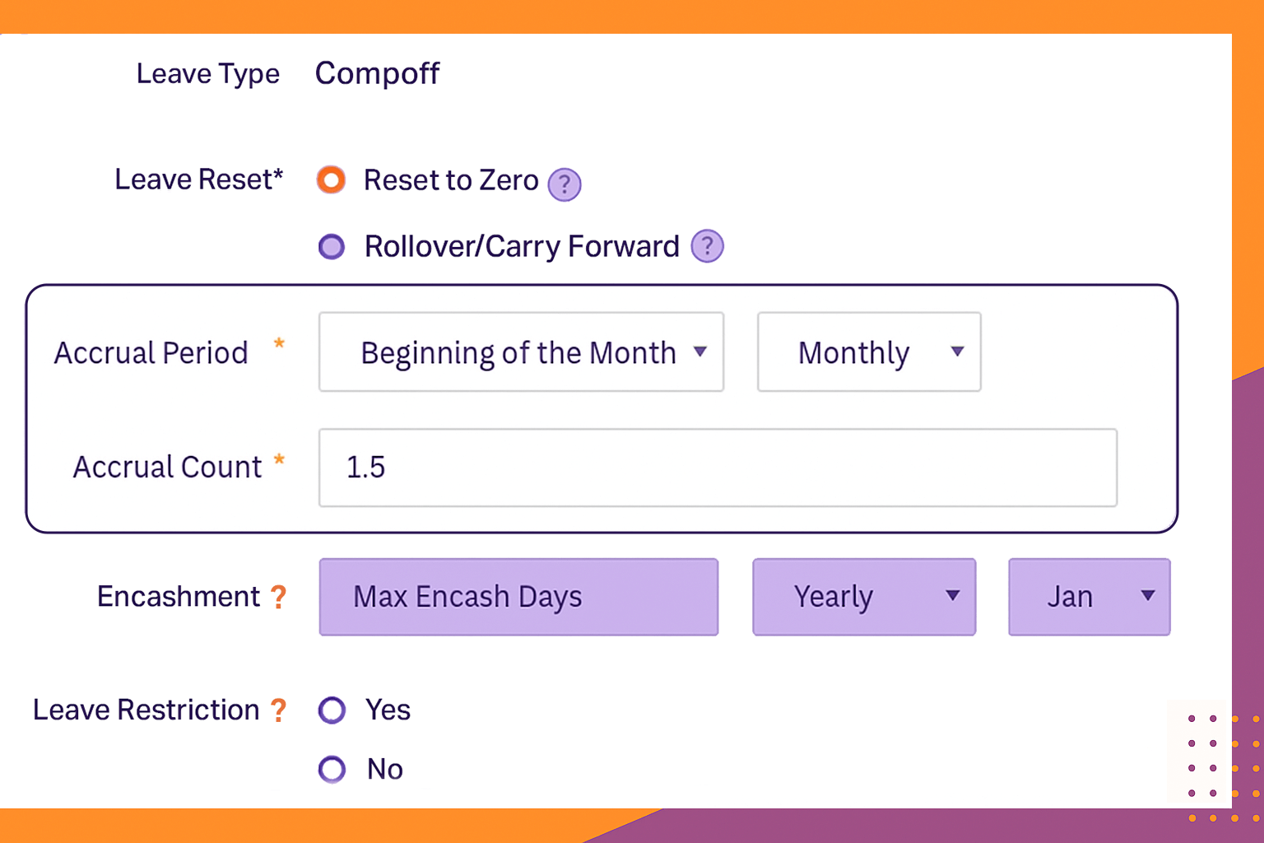Viewport: 1264px width, 843px height.
Task: Click Leave Restriction orange question mark icon
Action: pyautogui.click(x=279, y=710)
